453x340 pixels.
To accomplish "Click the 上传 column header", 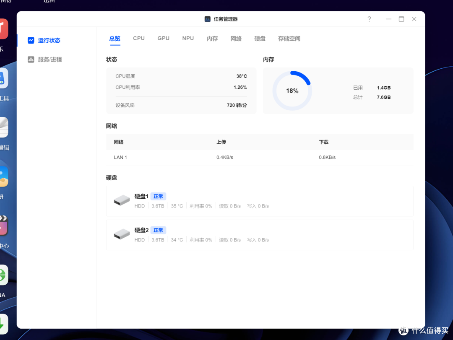I will [221, 142].
